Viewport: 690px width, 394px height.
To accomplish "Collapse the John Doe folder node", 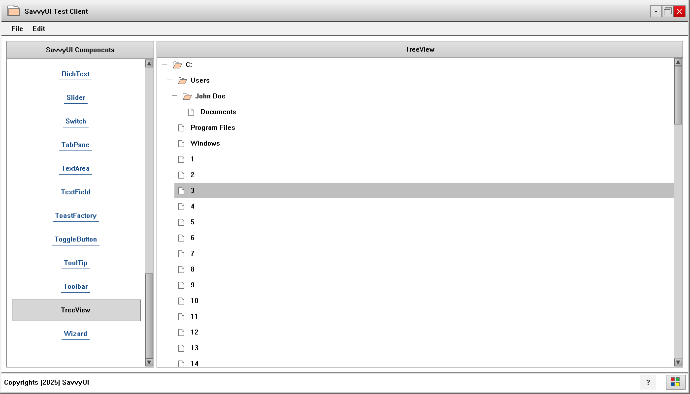I will coord(174,96).
